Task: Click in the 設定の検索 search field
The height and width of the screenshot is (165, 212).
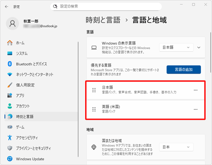Action: 106,6
